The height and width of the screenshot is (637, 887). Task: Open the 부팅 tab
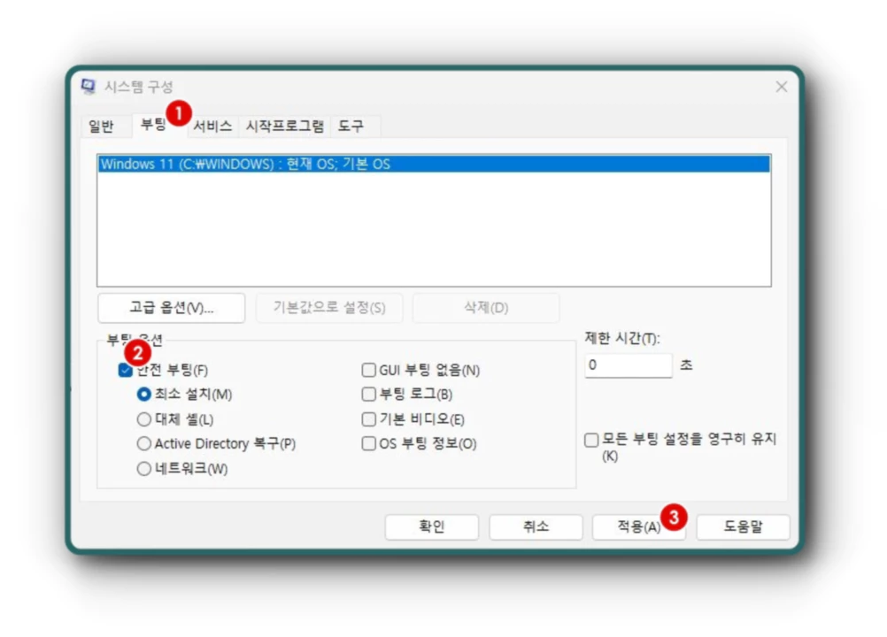[x=153, y=125]
